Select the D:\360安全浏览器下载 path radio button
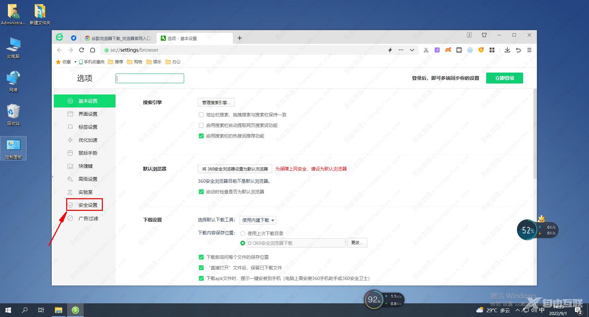The width and height of the screenshot is (589, 317). tap(243, 243)
